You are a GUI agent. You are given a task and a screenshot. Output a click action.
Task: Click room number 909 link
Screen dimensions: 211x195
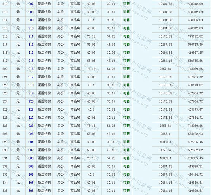pyautogui.click(x=31, y=20)
